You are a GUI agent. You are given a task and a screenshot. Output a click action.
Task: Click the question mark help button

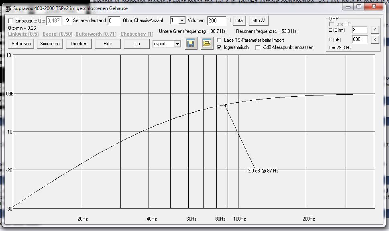point(67,21)
